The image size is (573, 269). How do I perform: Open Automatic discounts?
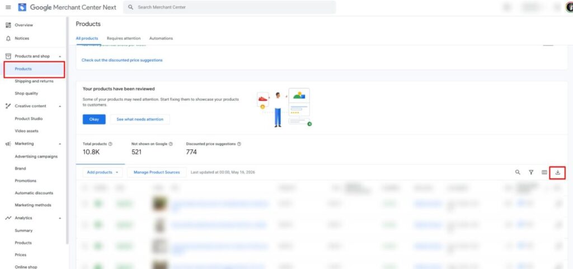pyautogui.click(x=34, y=193)
